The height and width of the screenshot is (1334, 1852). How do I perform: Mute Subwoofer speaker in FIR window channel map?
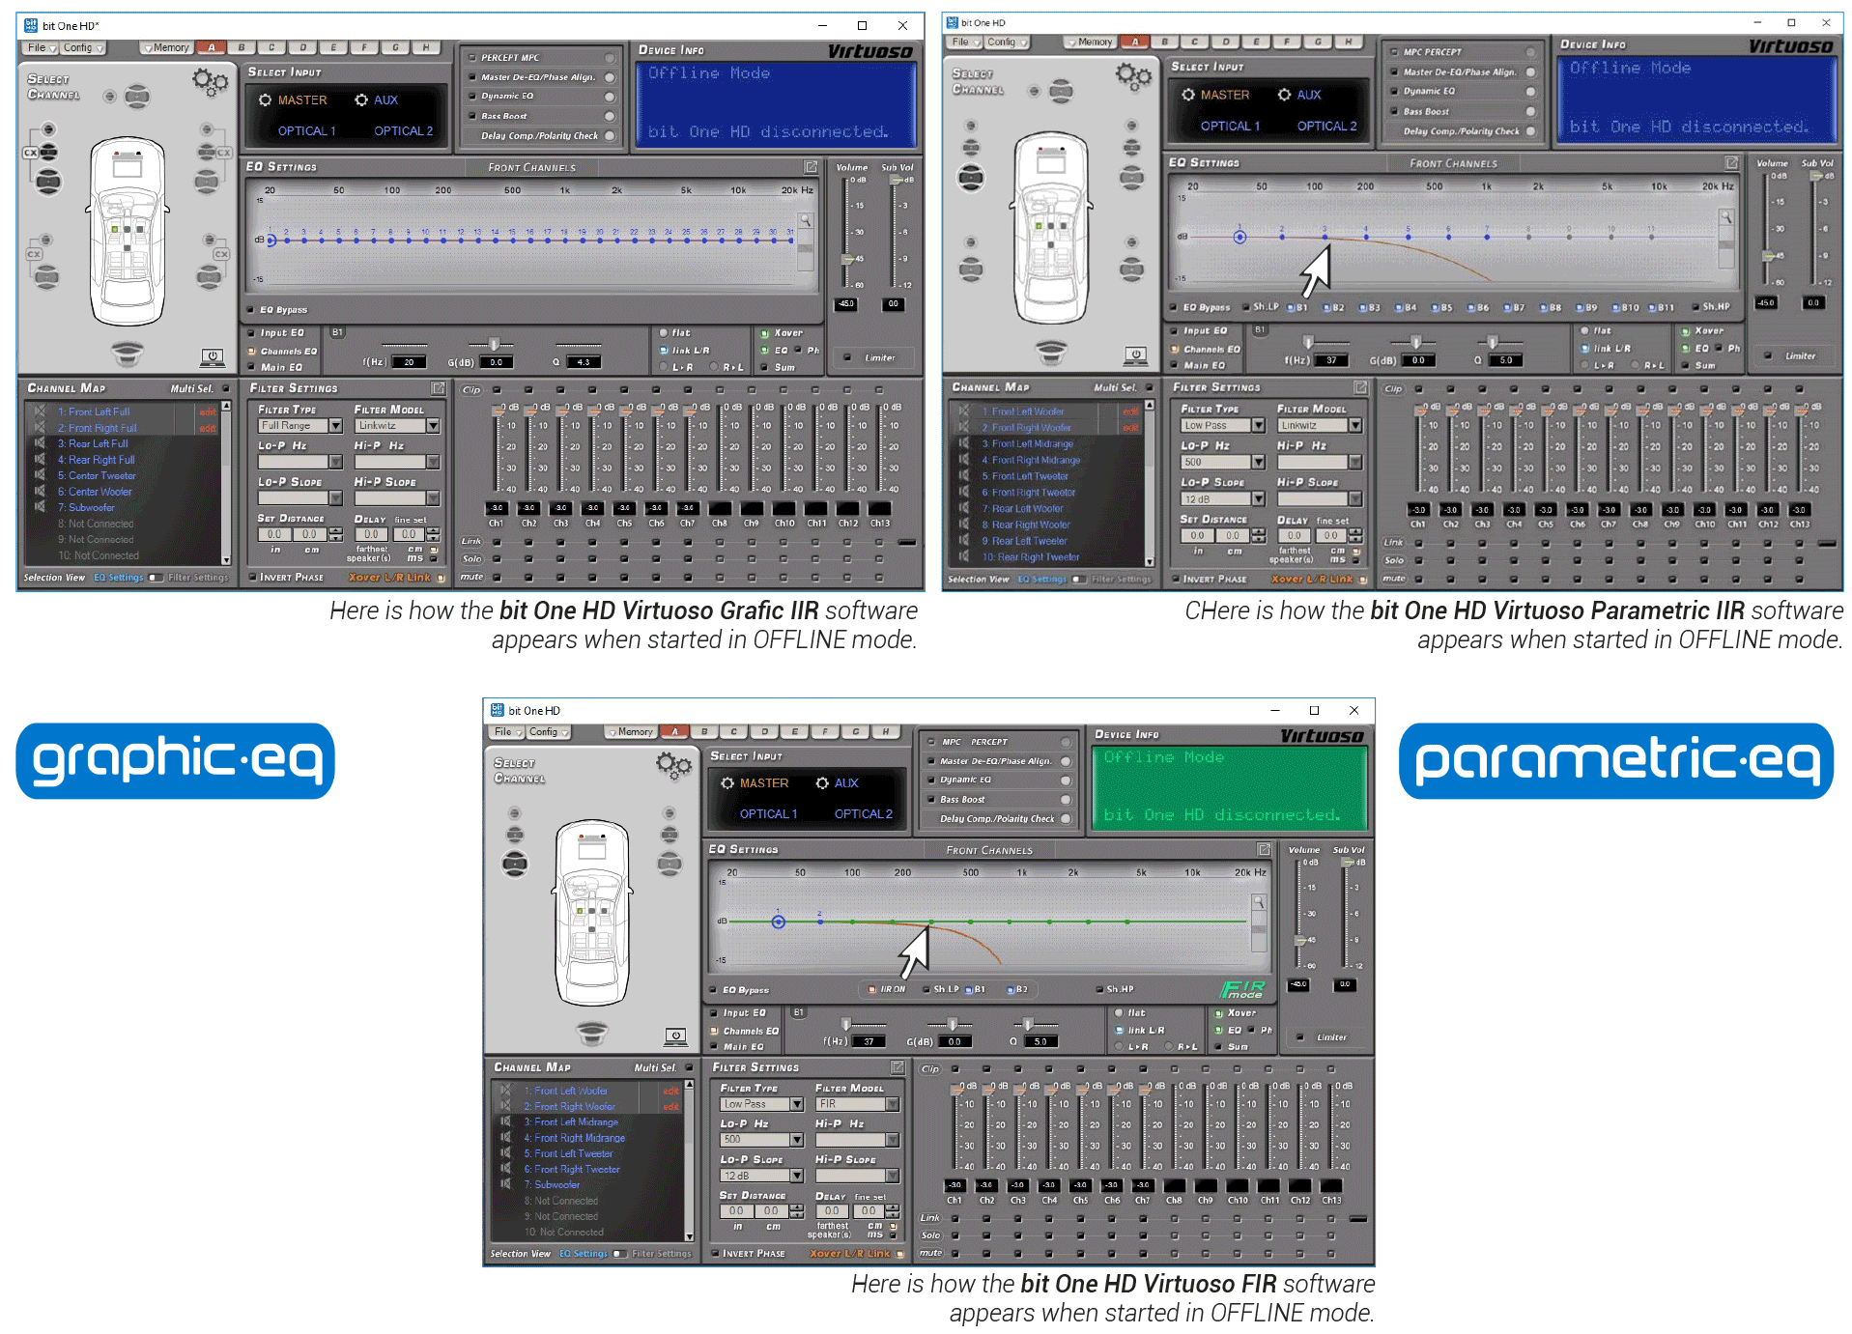tap(504, 1184)
